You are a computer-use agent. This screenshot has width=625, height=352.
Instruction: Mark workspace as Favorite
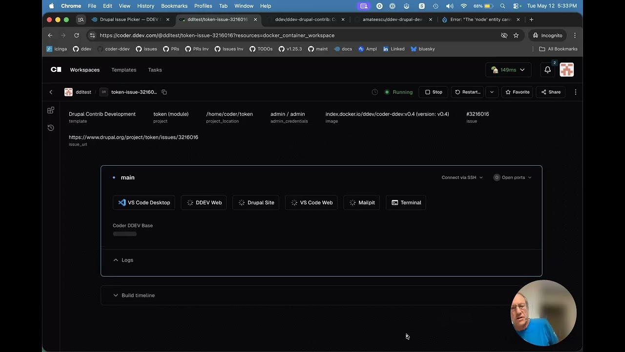coord(517,92)
